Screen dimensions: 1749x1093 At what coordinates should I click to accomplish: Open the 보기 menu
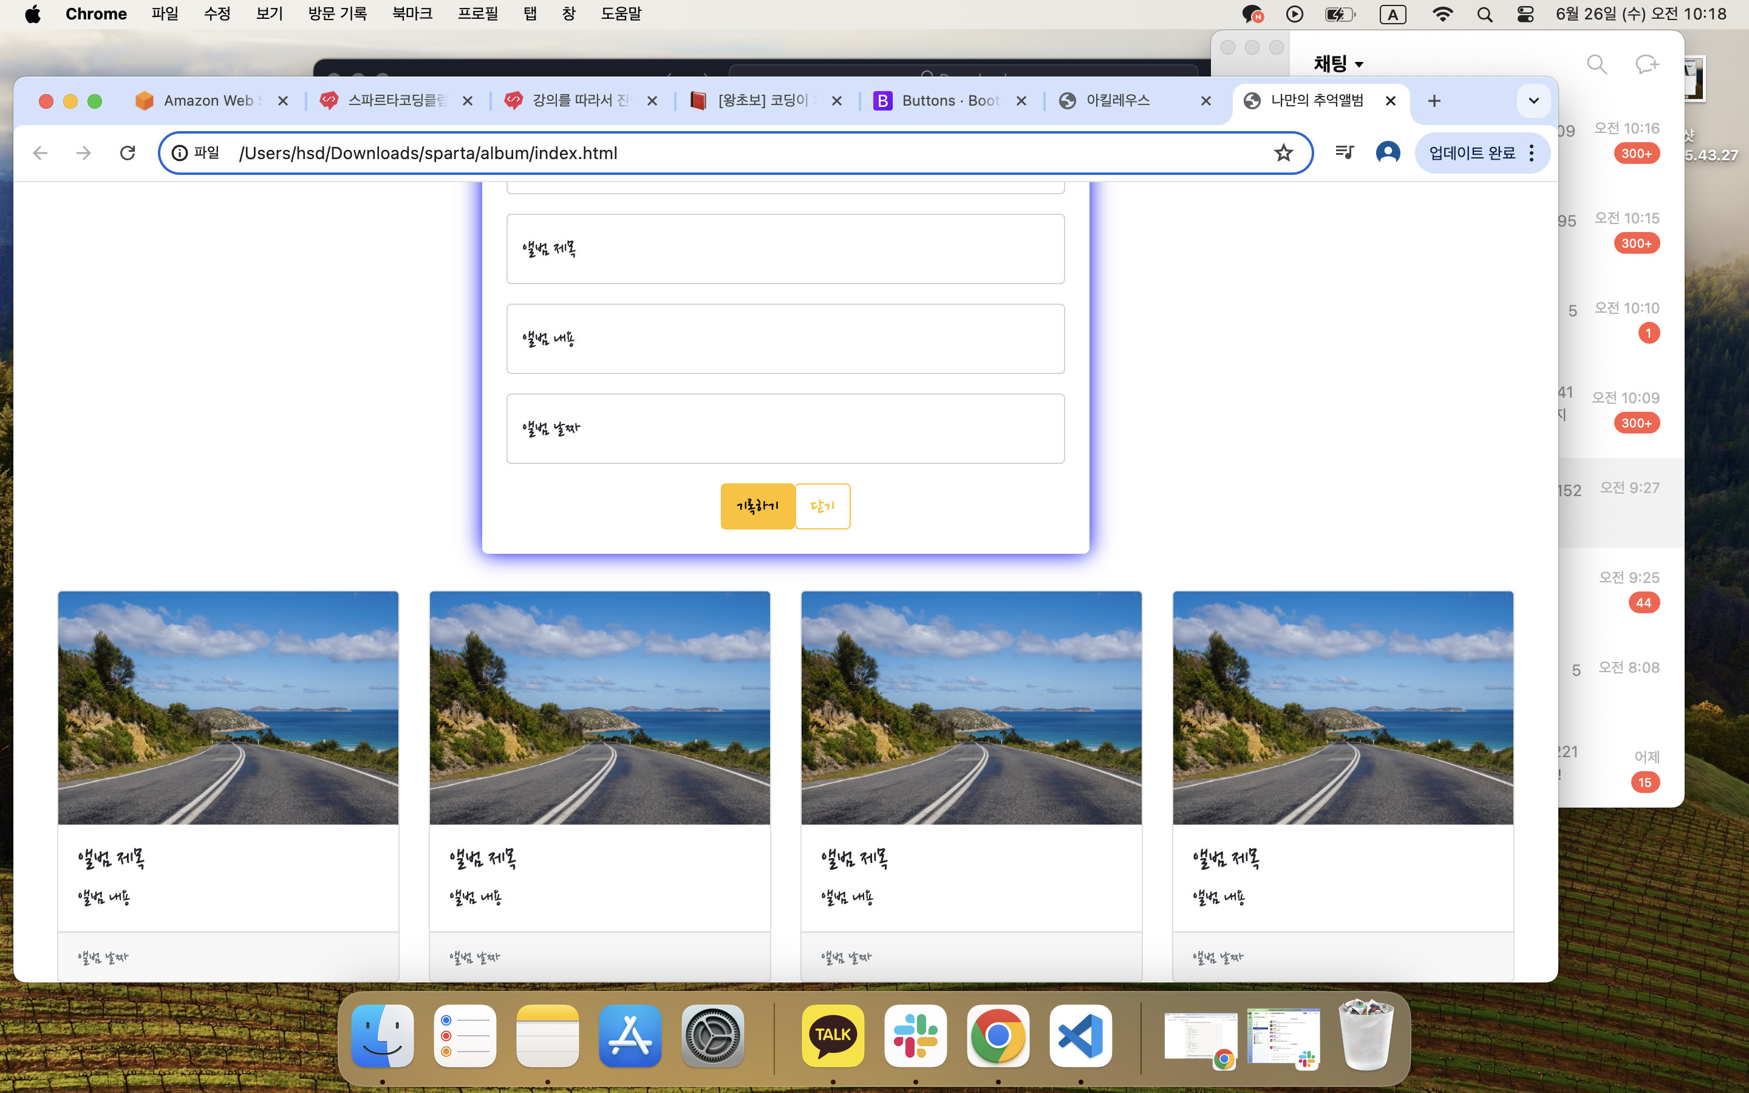pos(269,15)
